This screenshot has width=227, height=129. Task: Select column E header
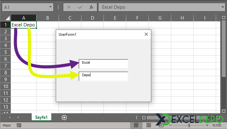point(115,18)
